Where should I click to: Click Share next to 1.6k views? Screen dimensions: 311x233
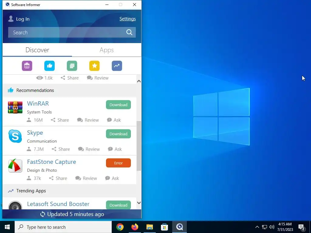tap(70, 78)
